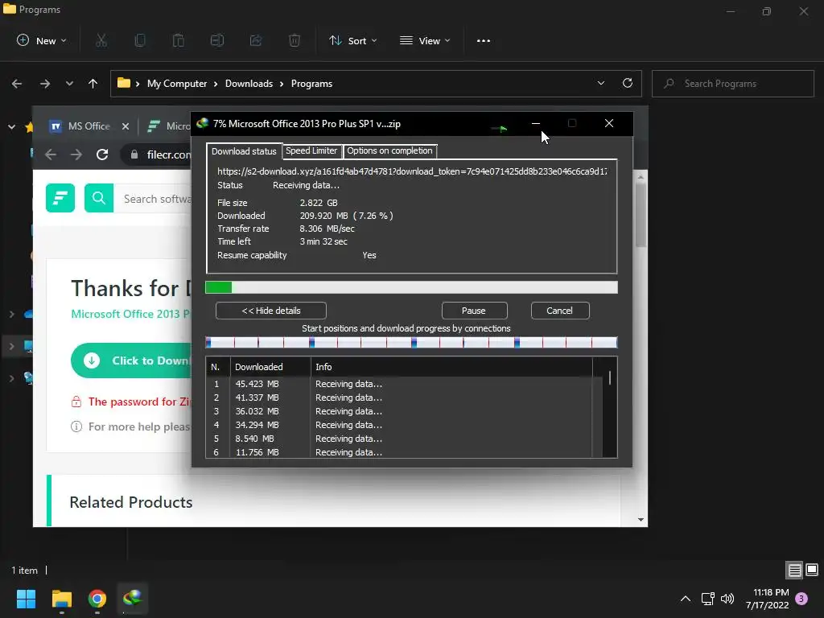The width and height of the screenshot is (824, 618).
Task: Click the download URL text
Action: click(412, 171)
